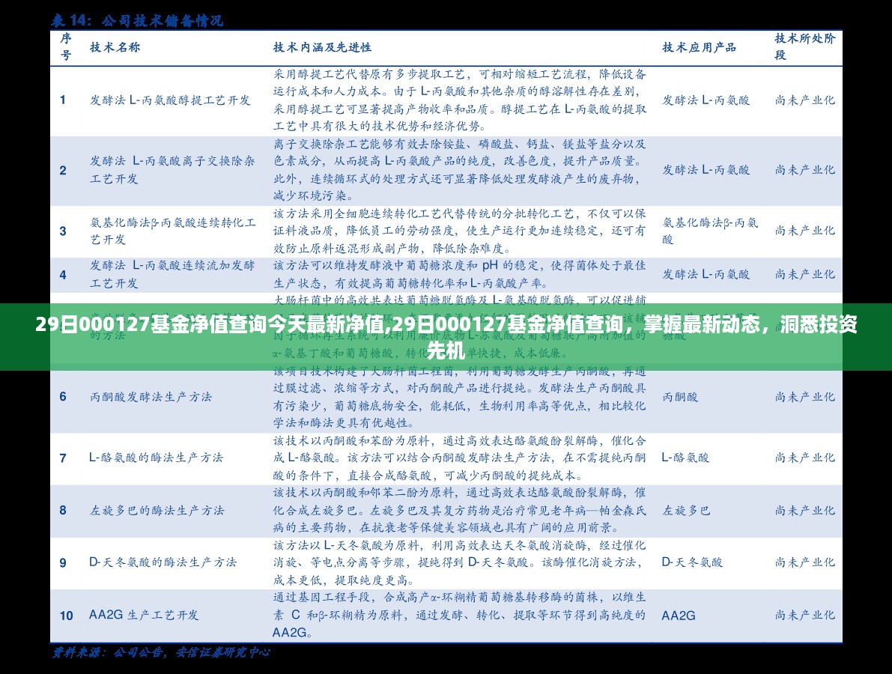Select row 6 name 丙酮酸发酵法生产方法
The width and height of the screenshot is (892, 674).
coord(151,397)
